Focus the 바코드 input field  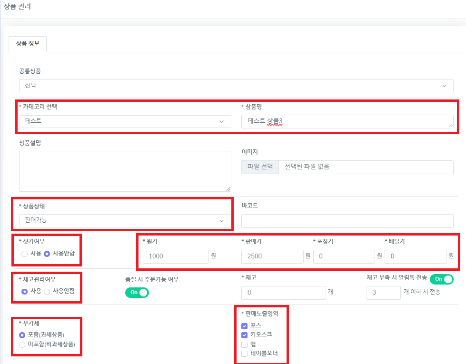point(347,221)
